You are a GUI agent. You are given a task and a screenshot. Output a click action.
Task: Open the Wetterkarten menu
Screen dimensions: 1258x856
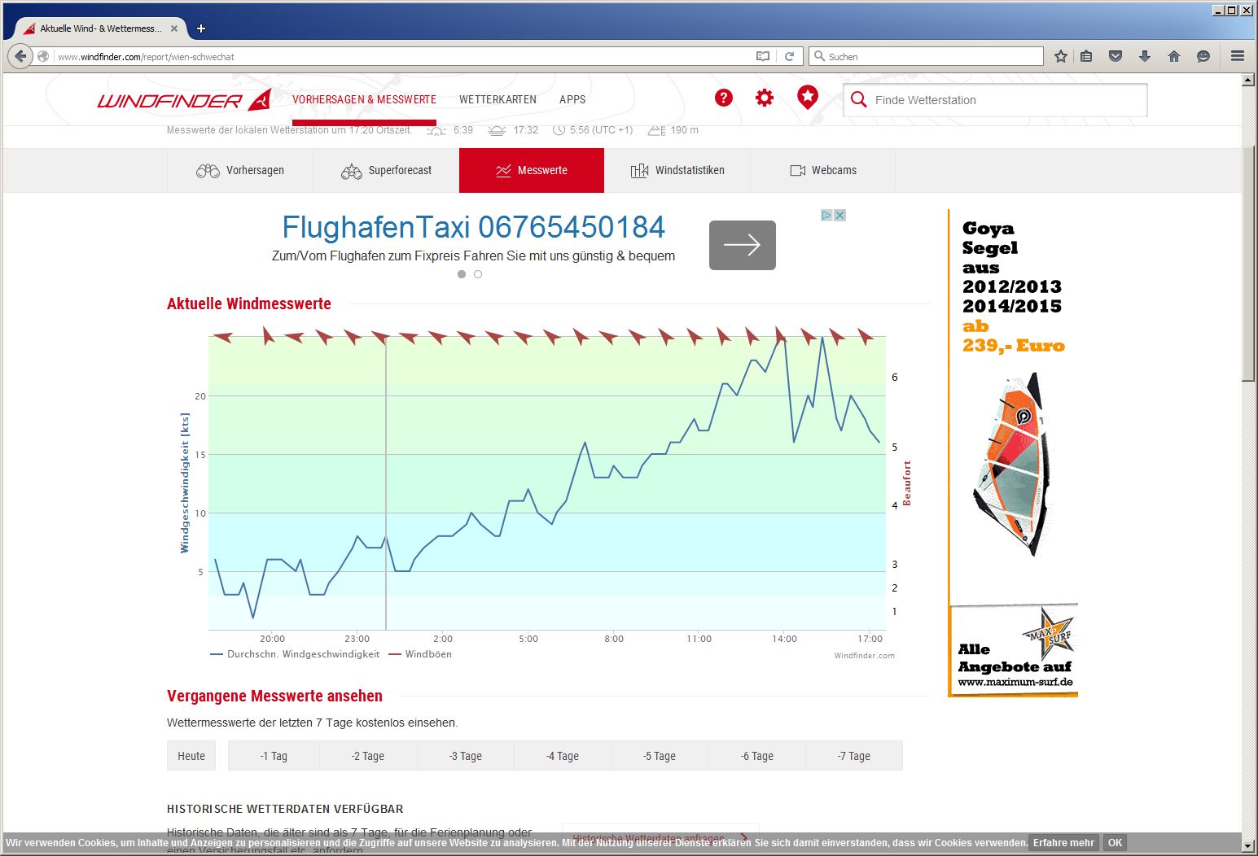[498, 99]
